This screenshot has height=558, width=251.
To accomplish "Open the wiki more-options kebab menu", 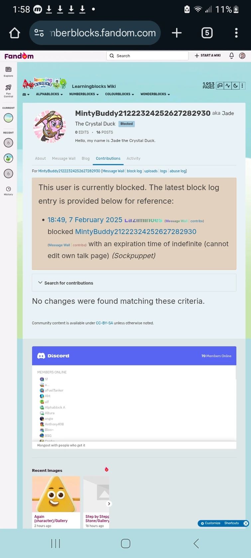I will (242, 86).
